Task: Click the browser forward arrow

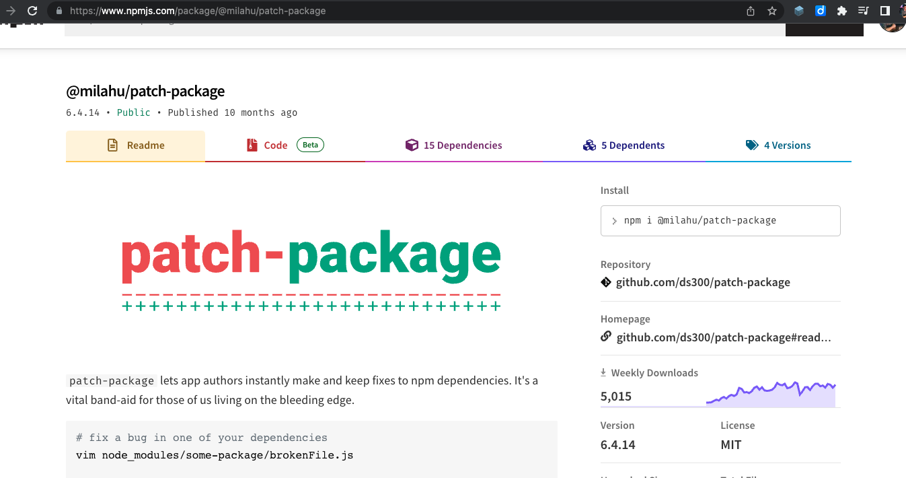Action: point(10,11)
